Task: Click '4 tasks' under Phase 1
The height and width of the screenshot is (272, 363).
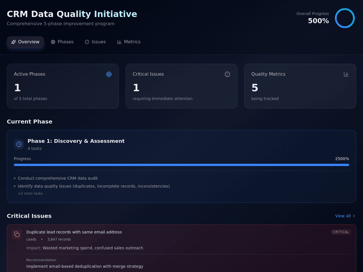Action: (x=35, y=148)
